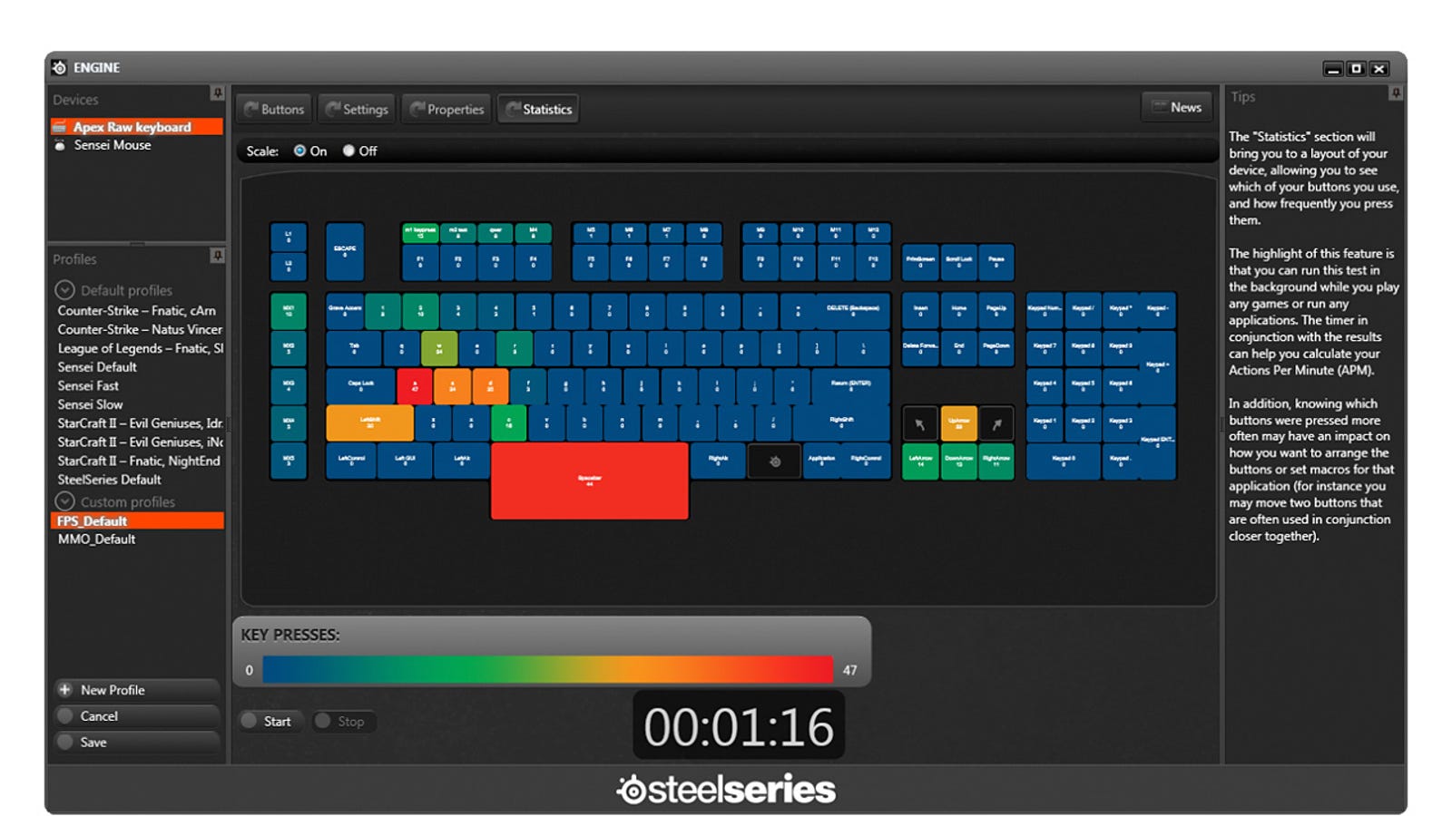1452x816 pixels.
Task: Click the pin icon on the Tips panel
Action: coord(1396,93)
